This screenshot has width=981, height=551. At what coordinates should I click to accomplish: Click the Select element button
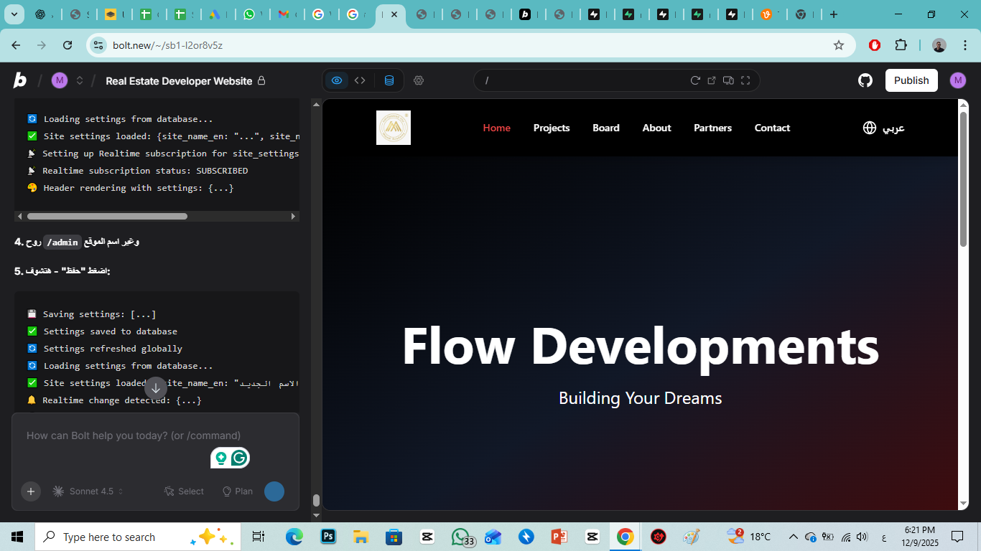click(184, 491)
